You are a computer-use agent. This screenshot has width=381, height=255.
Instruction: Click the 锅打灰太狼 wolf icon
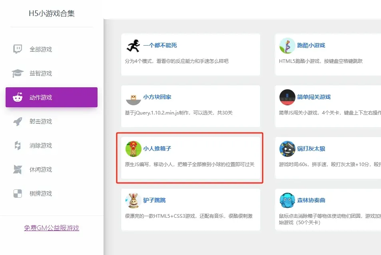(x=287, y=149)
